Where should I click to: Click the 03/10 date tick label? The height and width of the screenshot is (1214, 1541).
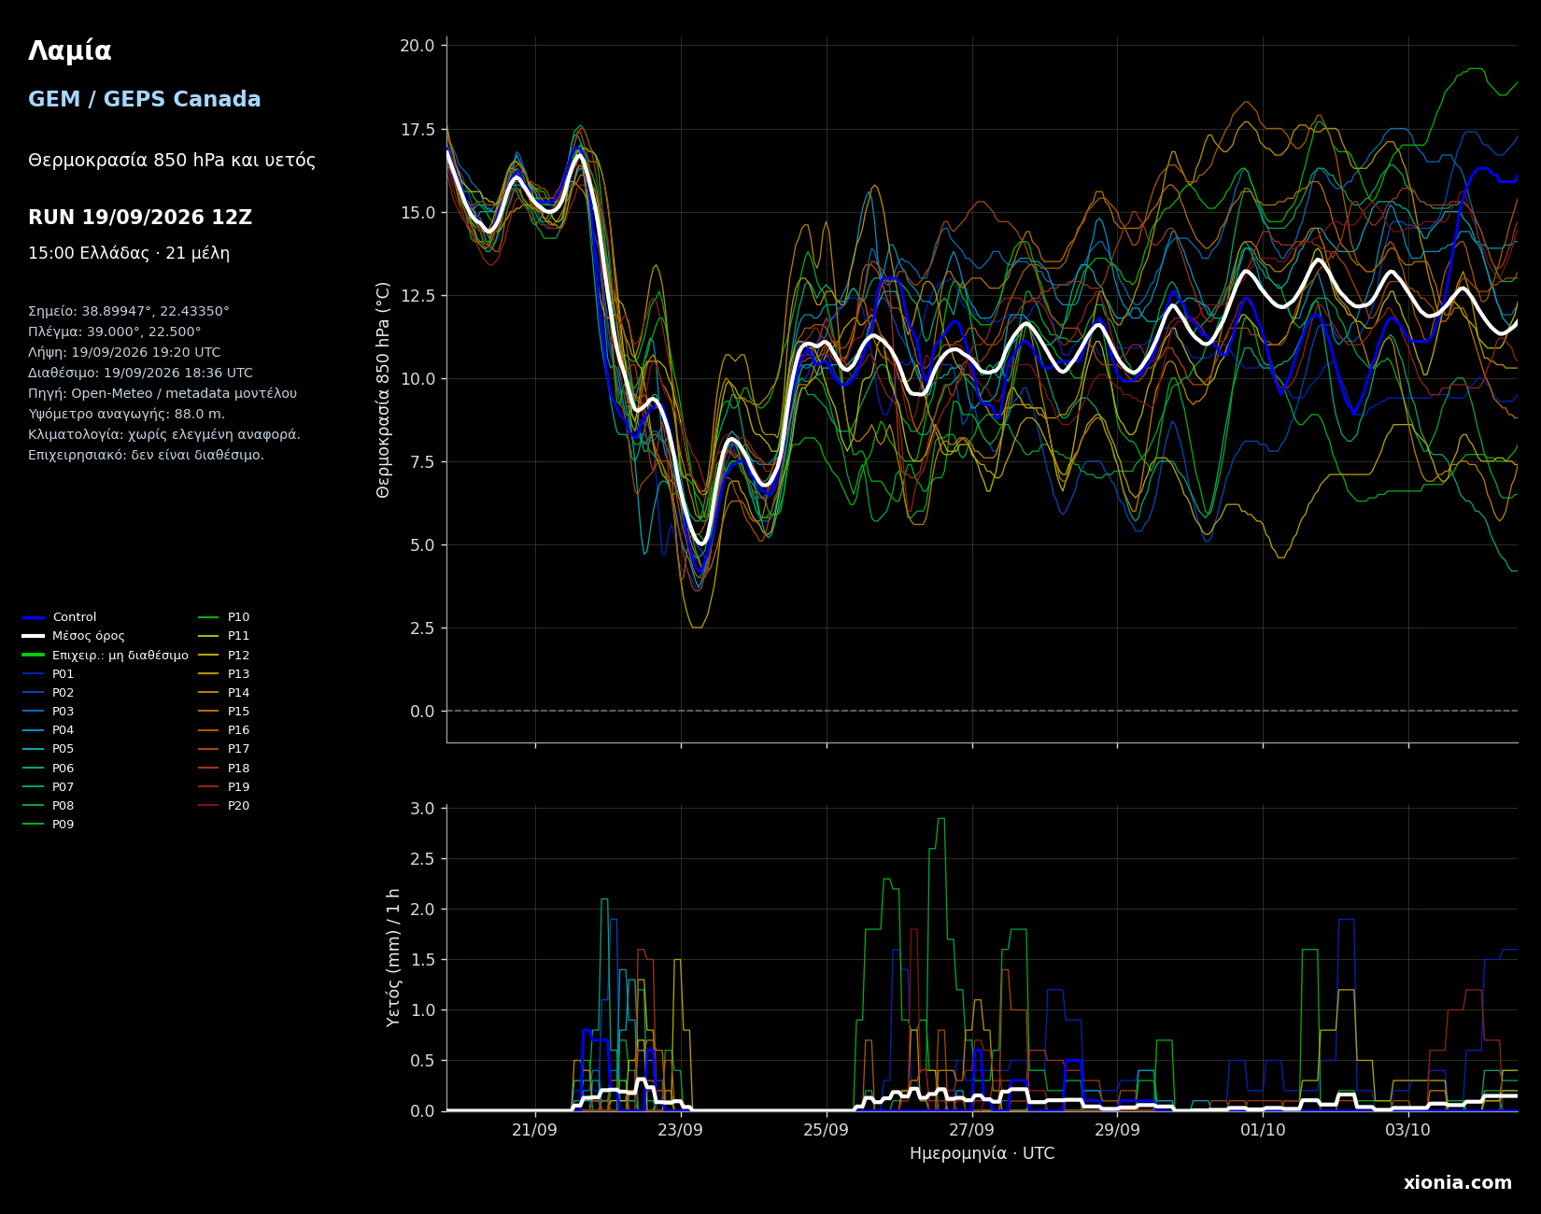coord(1408,1129)
